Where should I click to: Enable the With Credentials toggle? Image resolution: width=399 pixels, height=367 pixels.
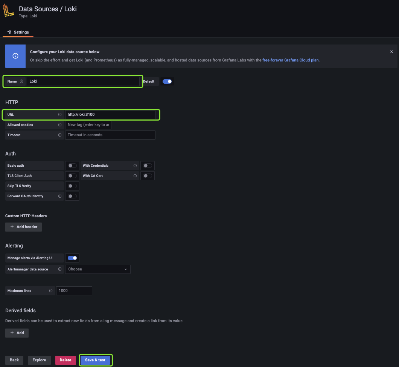click(147, 166)
